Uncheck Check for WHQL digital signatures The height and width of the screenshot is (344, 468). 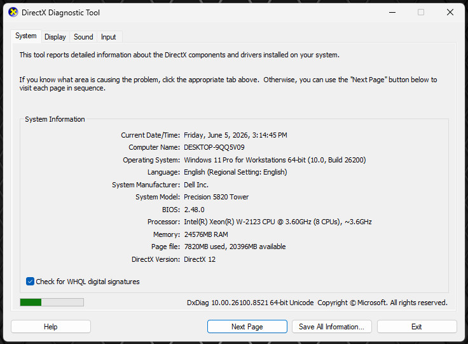[x=30, y=282]
